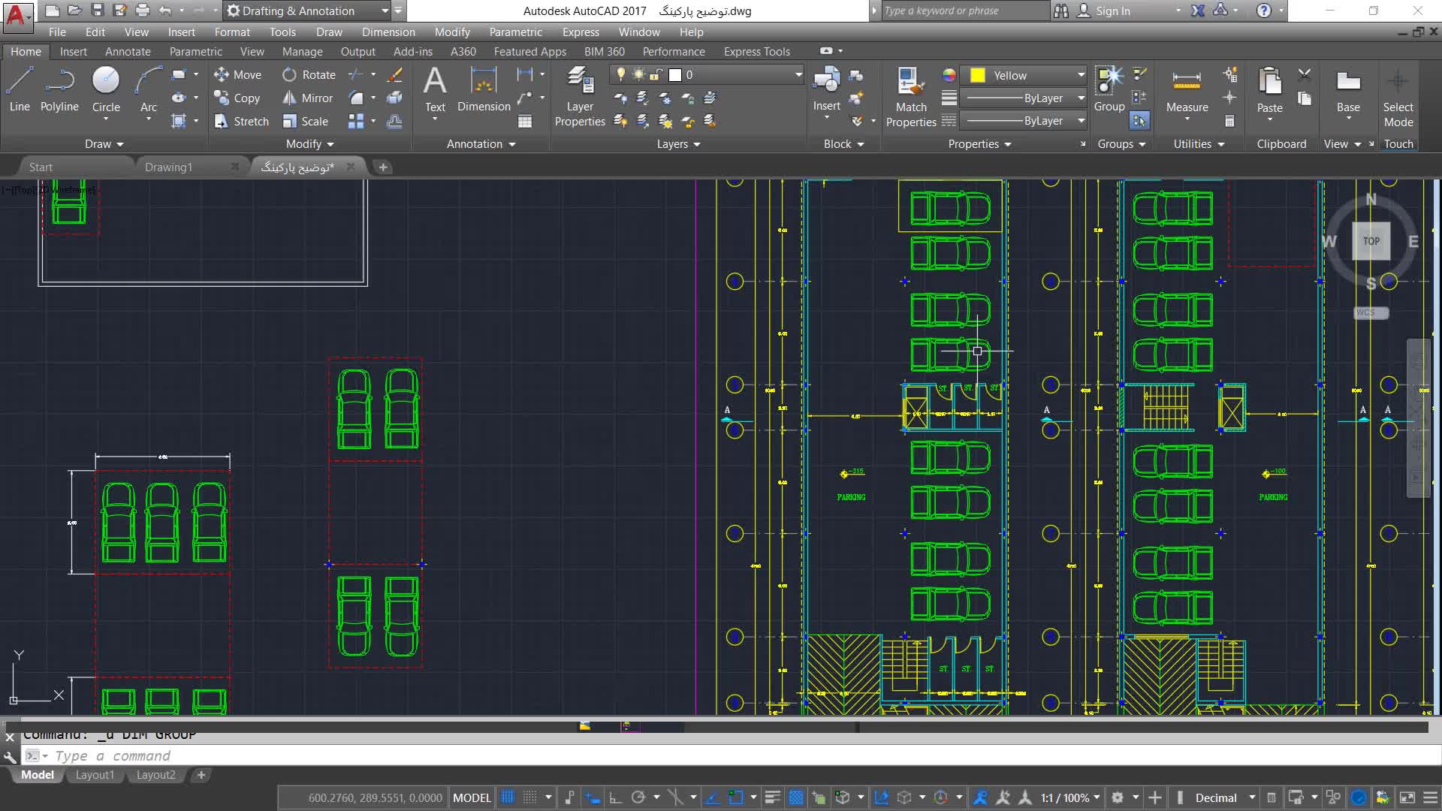This screenshot has width=1442, height=811.
Task: Click the Sign In button
Action: pyautogui.click(x=1112, y=11)
